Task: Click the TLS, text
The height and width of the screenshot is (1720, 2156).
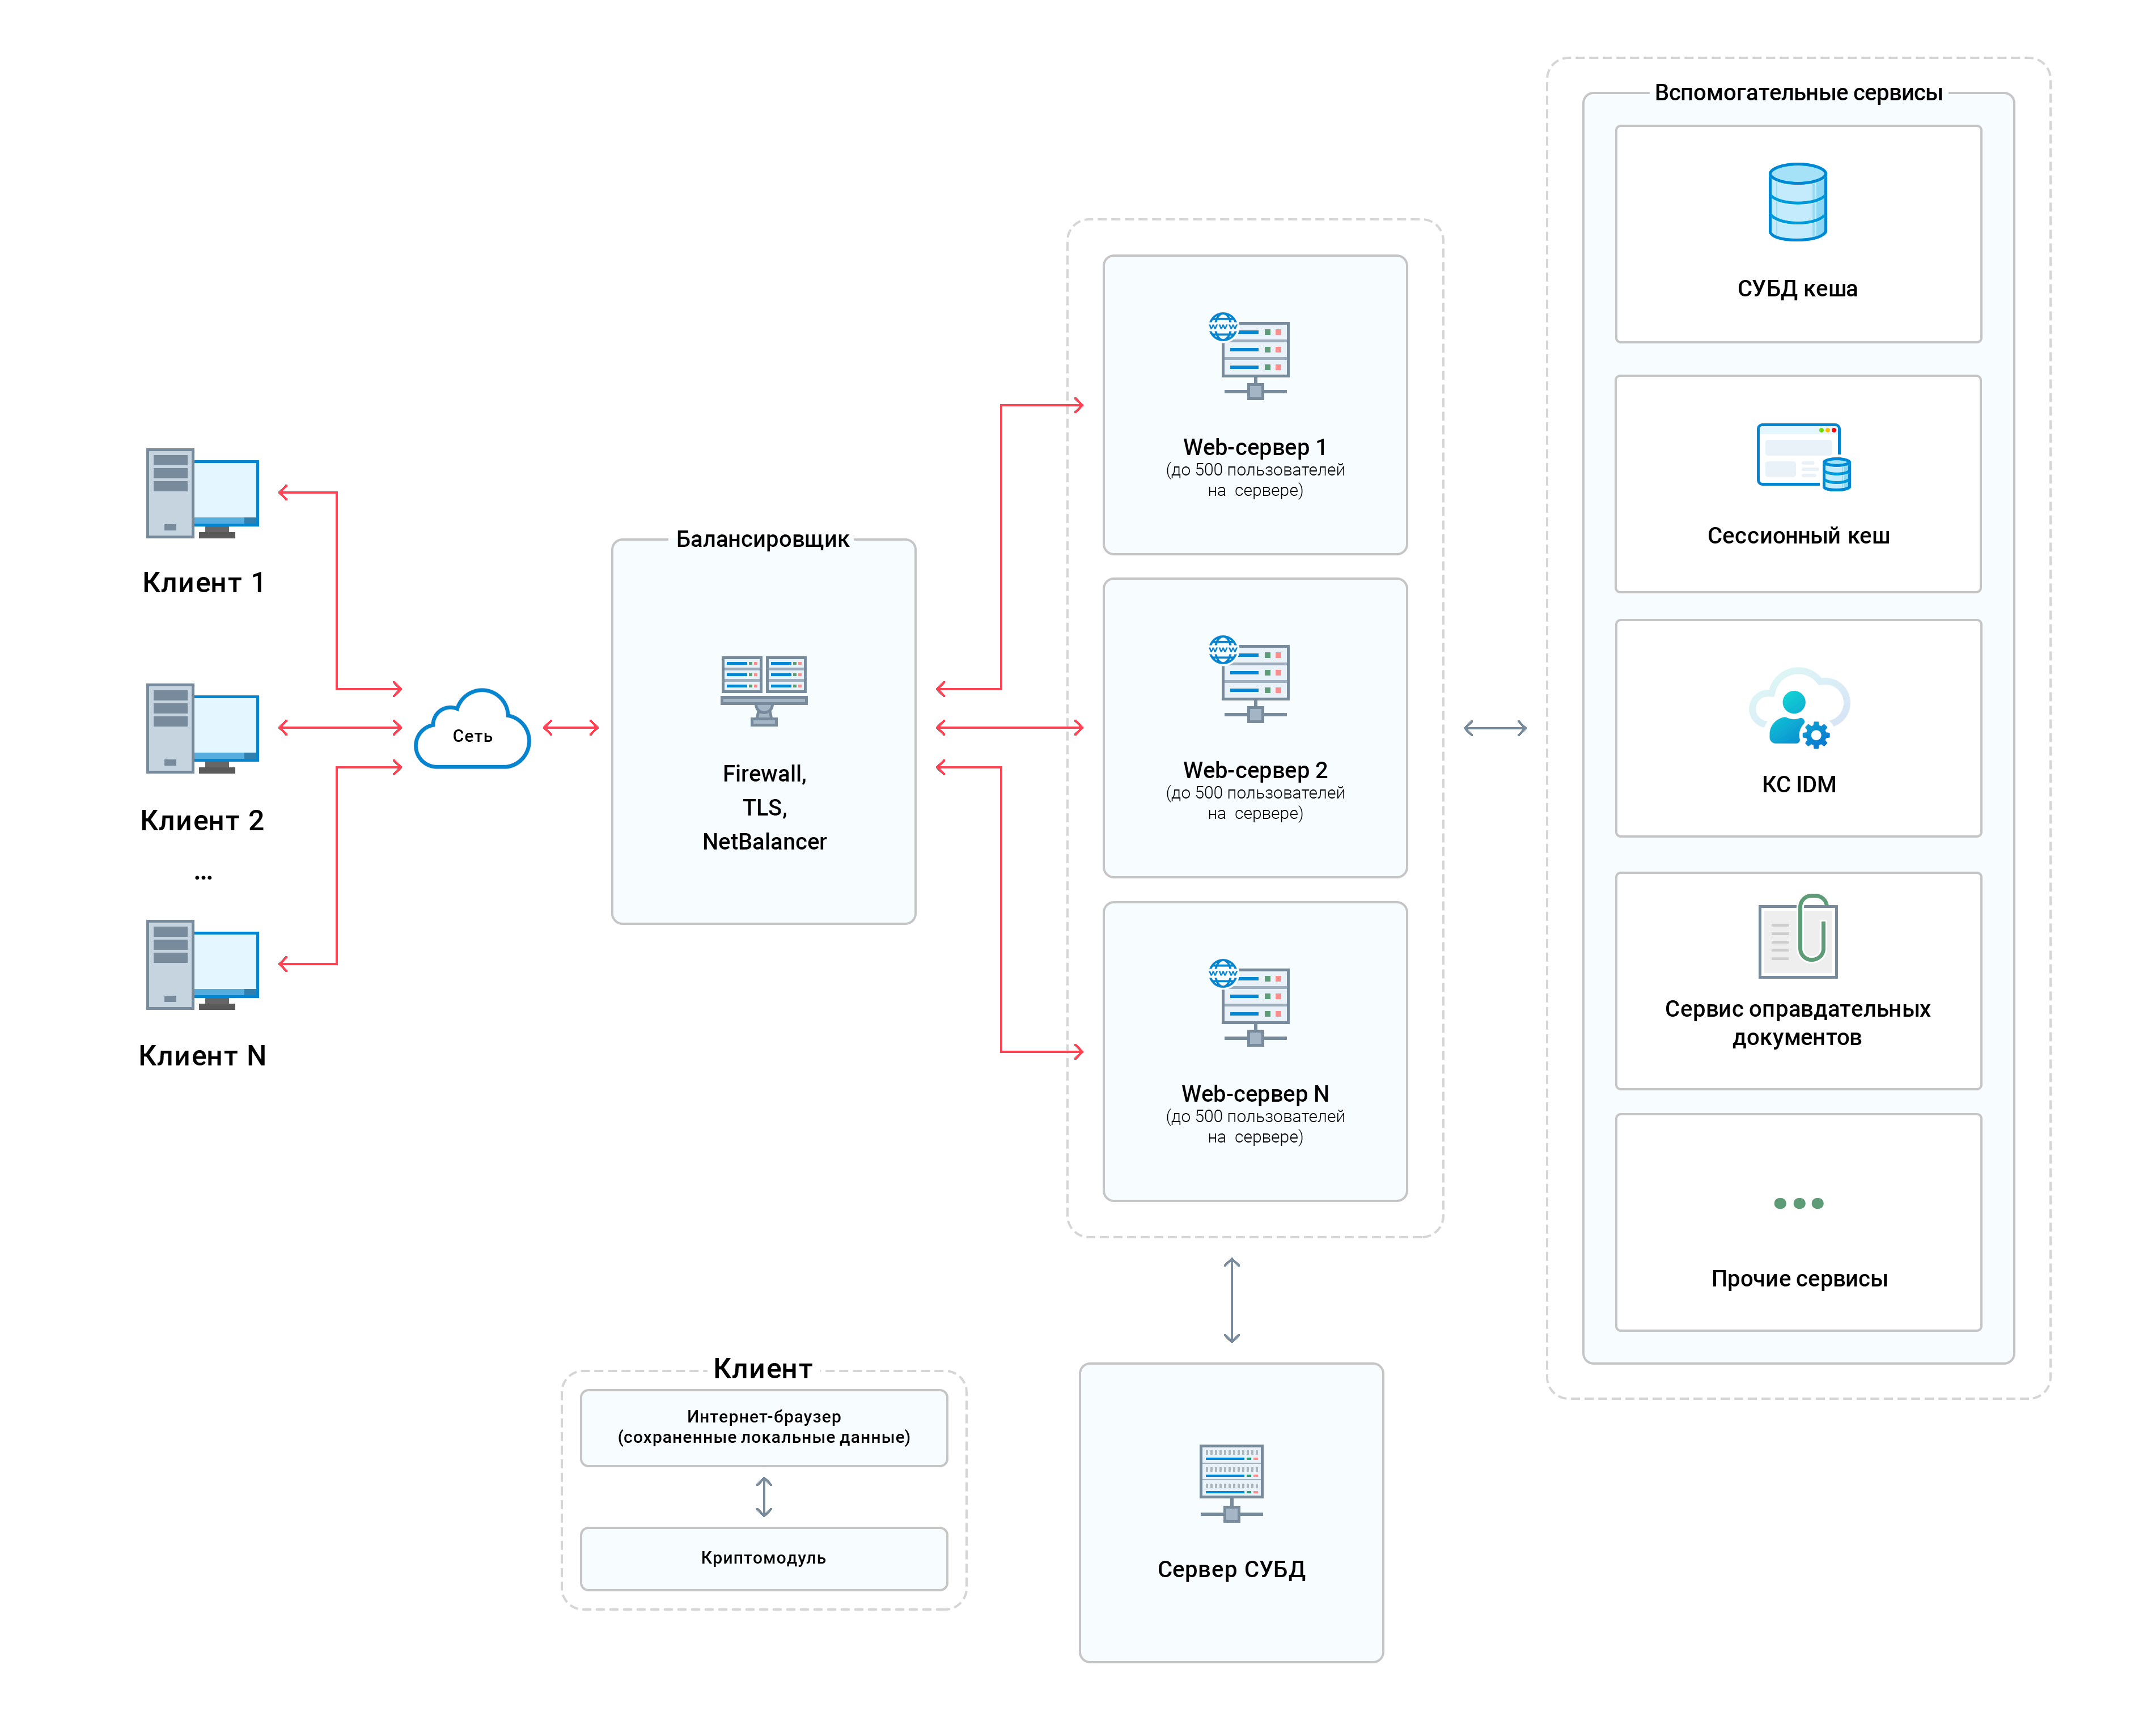Action: click(764, 809)
